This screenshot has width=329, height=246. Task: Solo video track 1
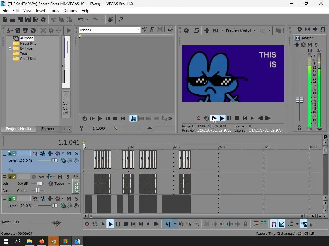(76, 153)
